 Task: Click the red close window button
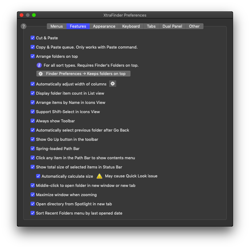[22, 15]
